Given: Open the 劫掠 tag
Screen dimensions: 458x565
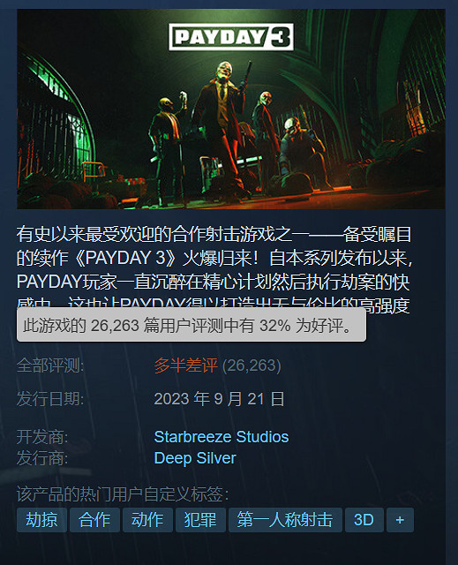Looking at the screenshot, I should point(41,520).
